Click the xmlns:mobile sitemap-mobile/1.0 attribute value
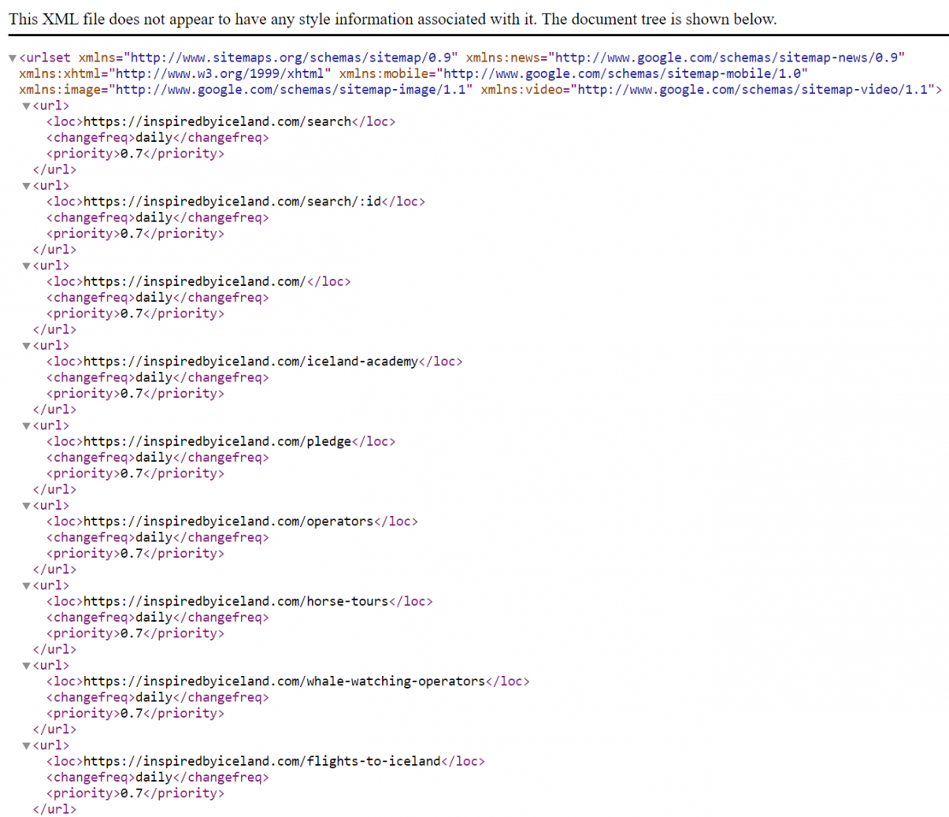Image resolution: width=949 pixels, height=817 pixels. pos(622,74)
